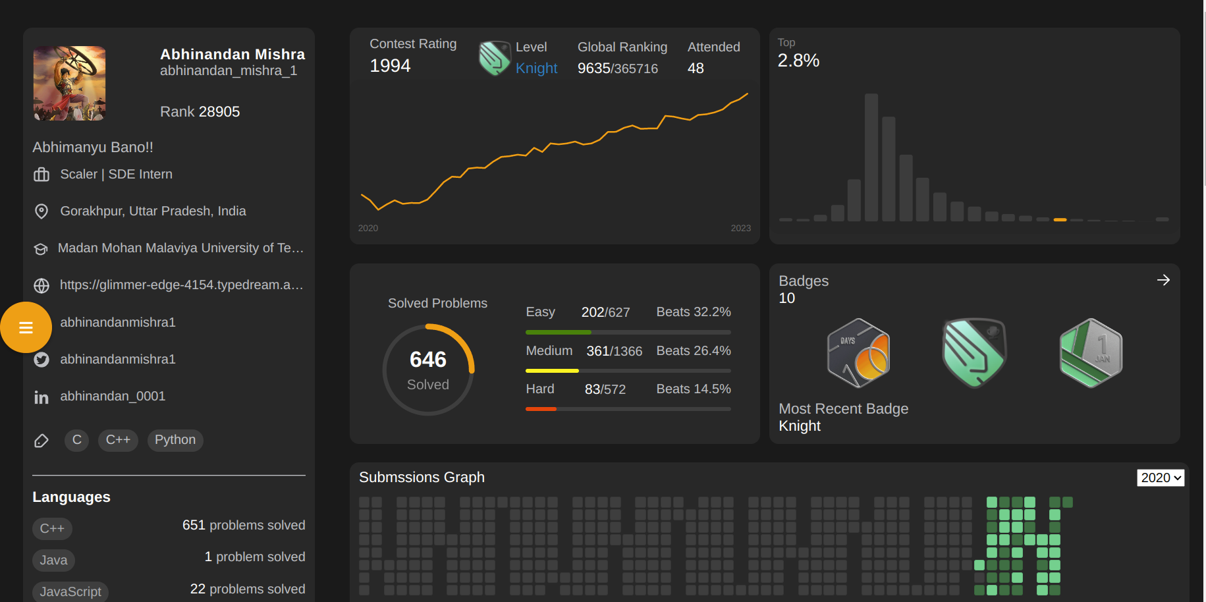Image resolution: width=1206 pixels, height=602 pixels.
Task: Open the Twitter profile icon
Action: (x=41, y=360)
